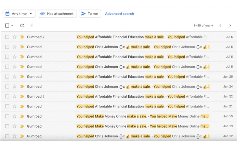
Task: Star the Jun 15 Gumroad email
Action: 15,116
